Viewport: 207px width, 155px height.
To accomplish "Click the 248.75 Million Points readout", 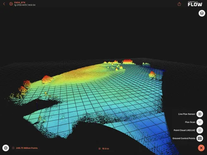I will pos(27,148).
